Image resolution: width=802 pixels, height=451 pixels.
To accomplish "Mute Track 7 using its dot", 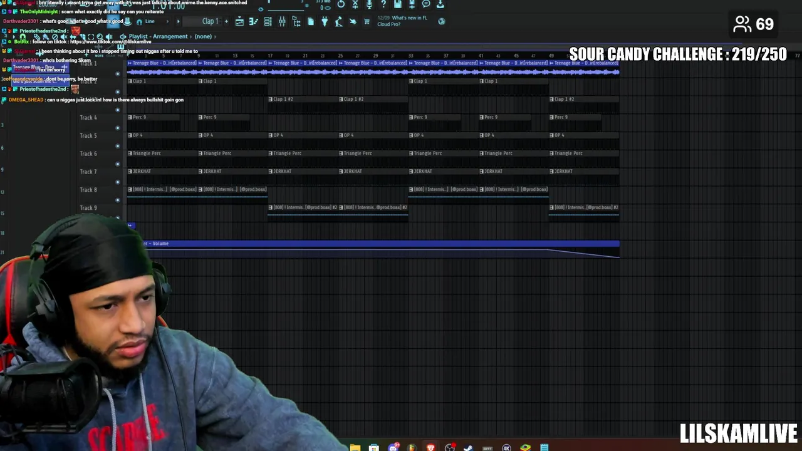I will coord(117,182).
